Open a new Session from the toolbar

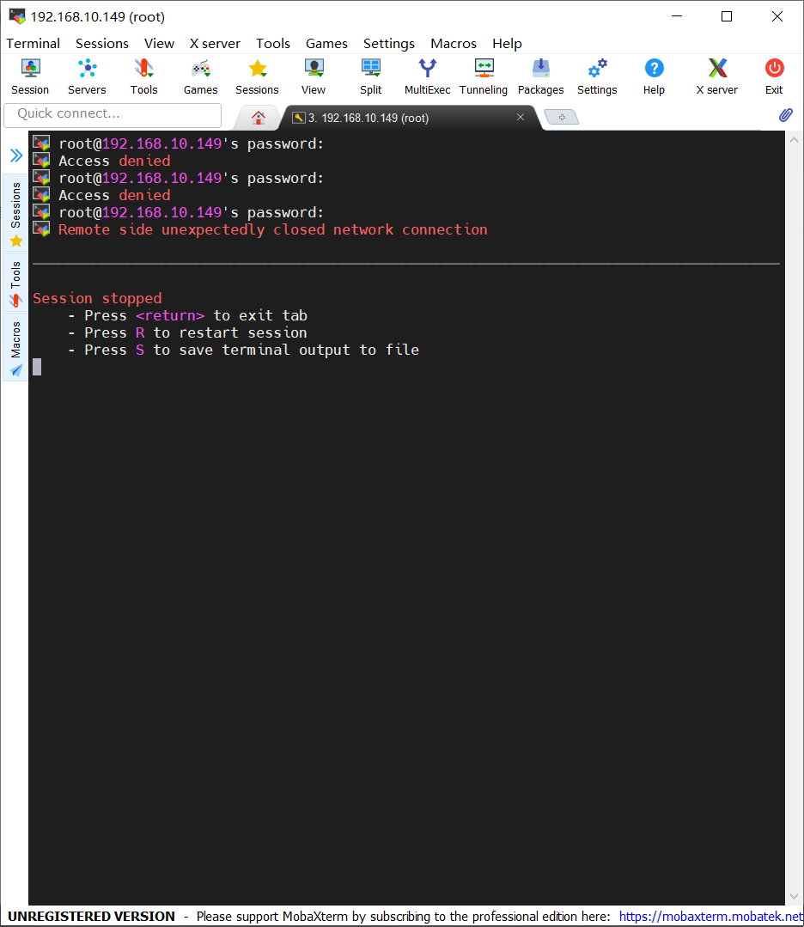click(30, 76)
